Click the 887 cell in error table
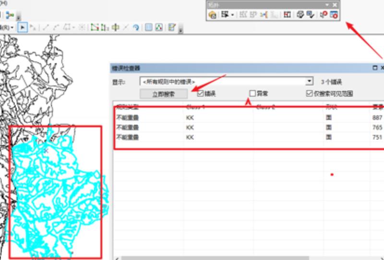Image resolution: width=384 pixels, height=260 pixels. coord(377,118)
